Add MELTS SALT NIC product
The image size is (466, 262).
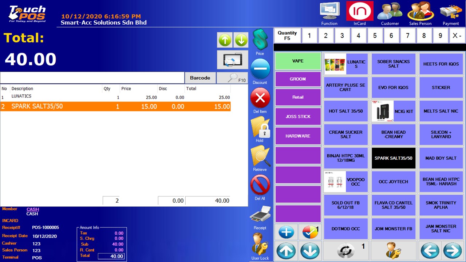point(441,111)
